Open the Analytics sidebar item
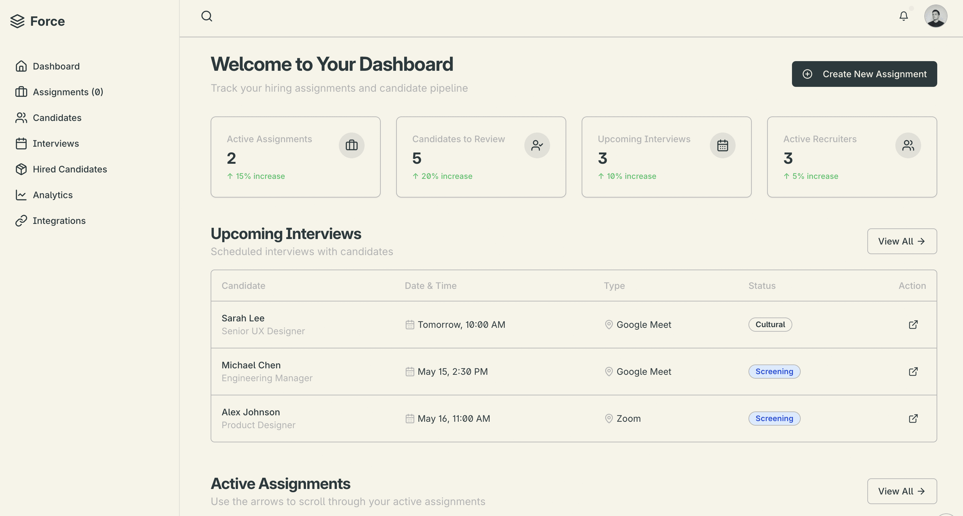 [52, 195]
